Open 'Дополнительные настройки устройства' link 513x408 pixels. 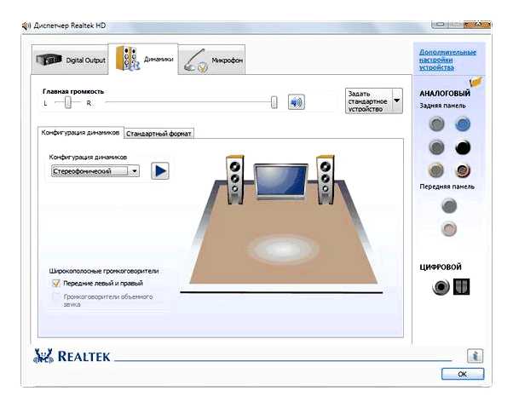[x=447, y=60]
